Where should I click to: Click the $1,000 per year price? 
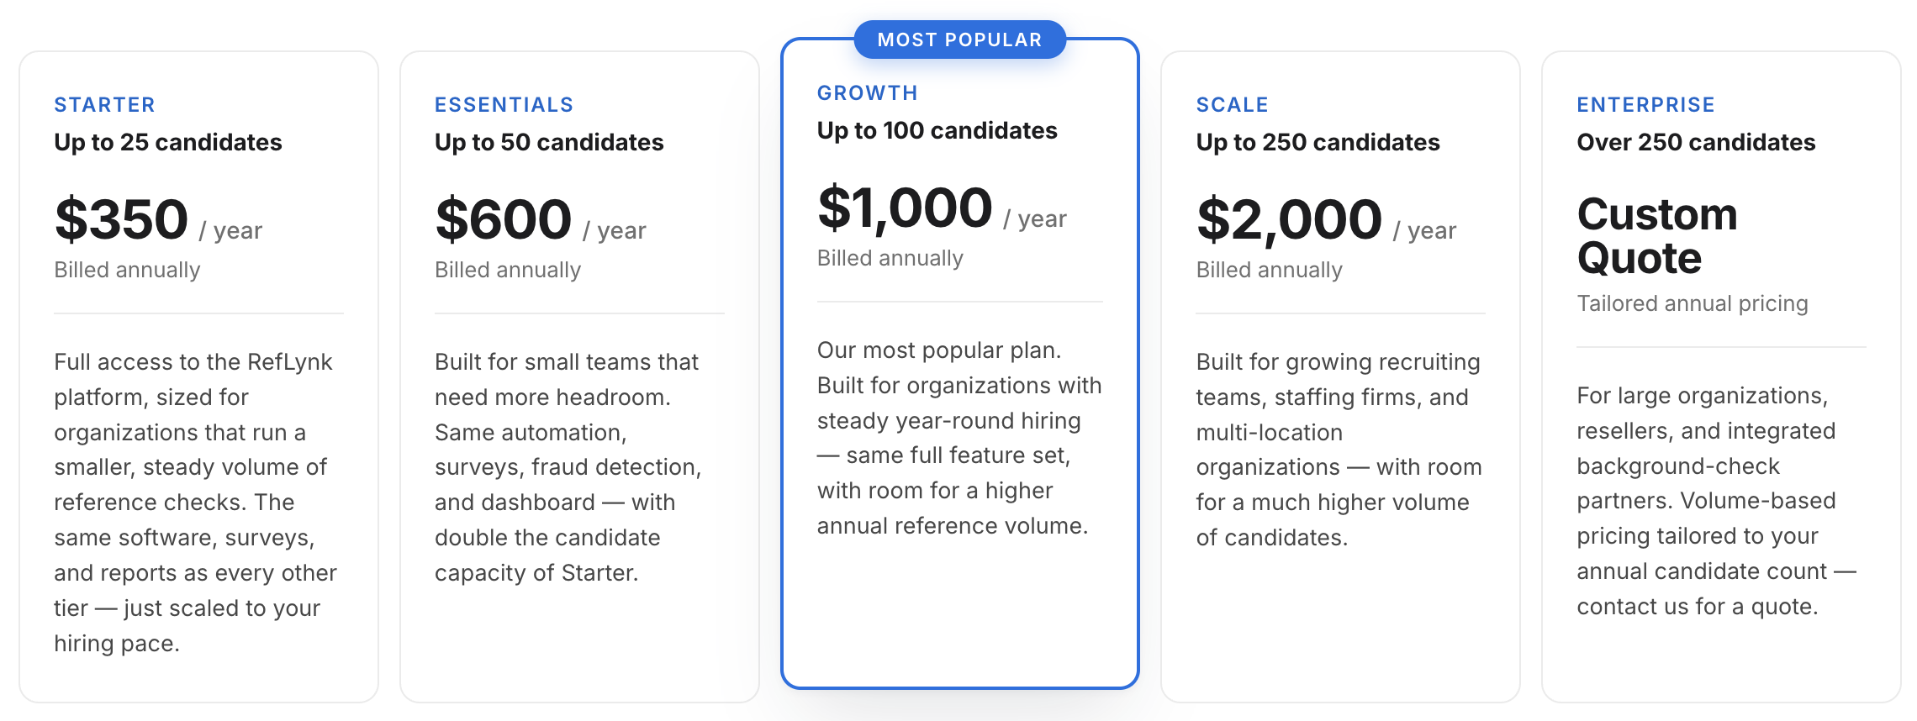pyautogui.click(x=942, y=208)
